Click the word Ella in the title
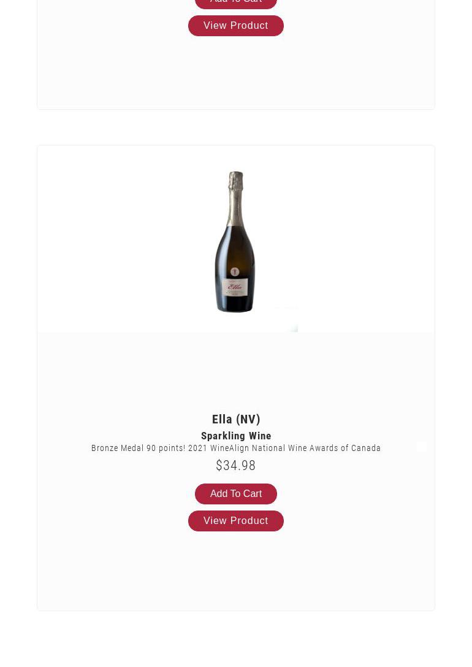This screenshot has height=667, width=472. (222, 419)
